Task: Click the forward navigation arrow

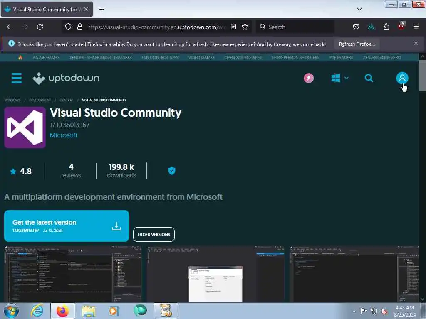Action: tap(25, 27)
